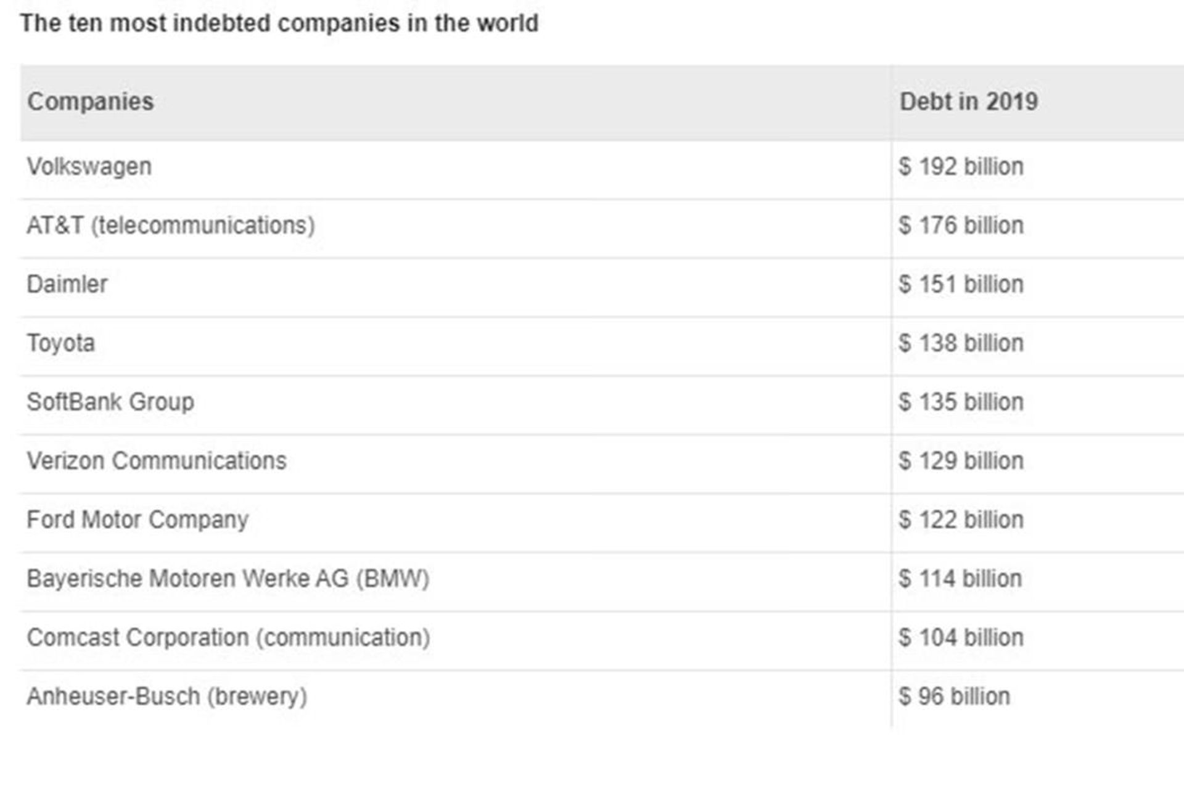Viewport: 1184px width, 789px height.
Task: Click the Verizon Communications entry
Action: pos(157,461)
